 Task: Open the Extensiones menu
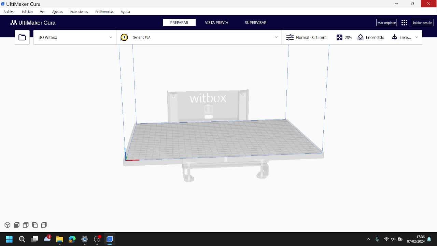(79, 12)
